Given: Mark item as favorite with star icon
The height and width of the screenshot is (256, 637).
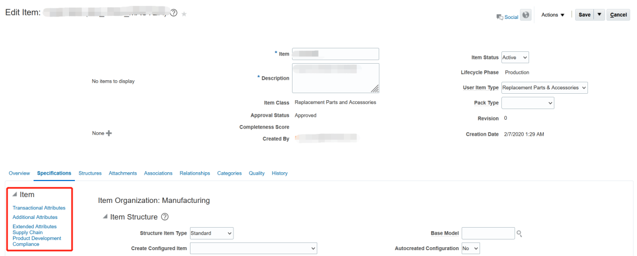Looking at the screenshot, I should (184, 14).
